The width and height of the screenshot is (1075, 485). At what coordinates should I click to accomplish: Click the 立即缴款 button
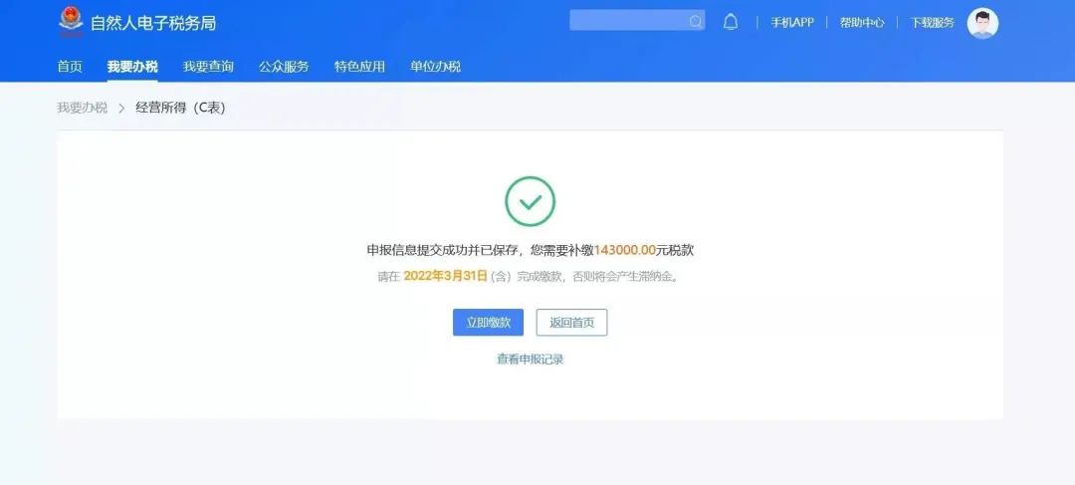(488, 323)
